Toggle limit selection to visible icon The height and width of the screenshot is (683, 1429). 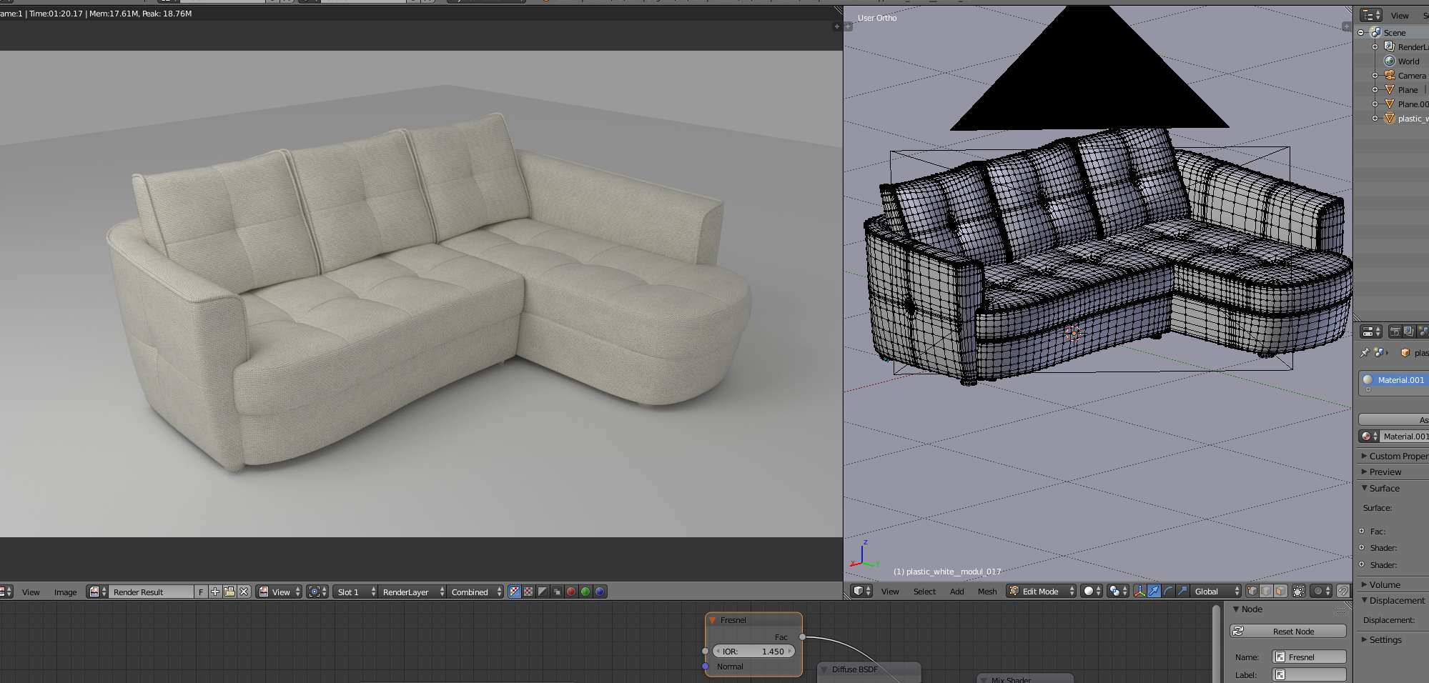coord(1299,592)
